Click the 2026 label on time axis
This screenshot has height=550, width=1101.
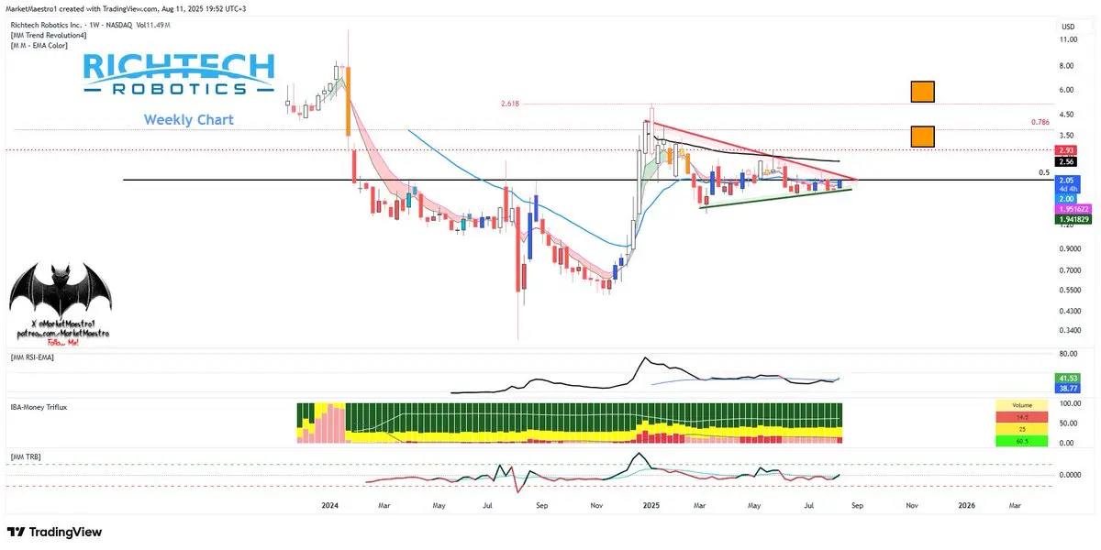966,505
